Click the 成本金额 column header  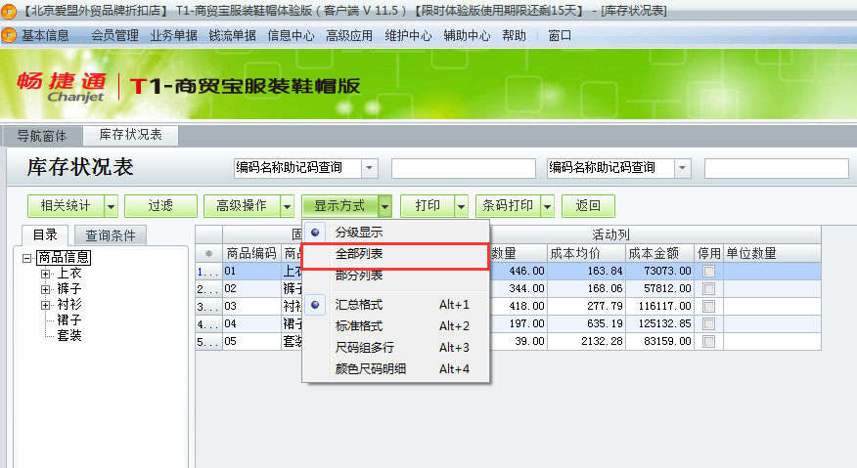click(x=660, y=253)
